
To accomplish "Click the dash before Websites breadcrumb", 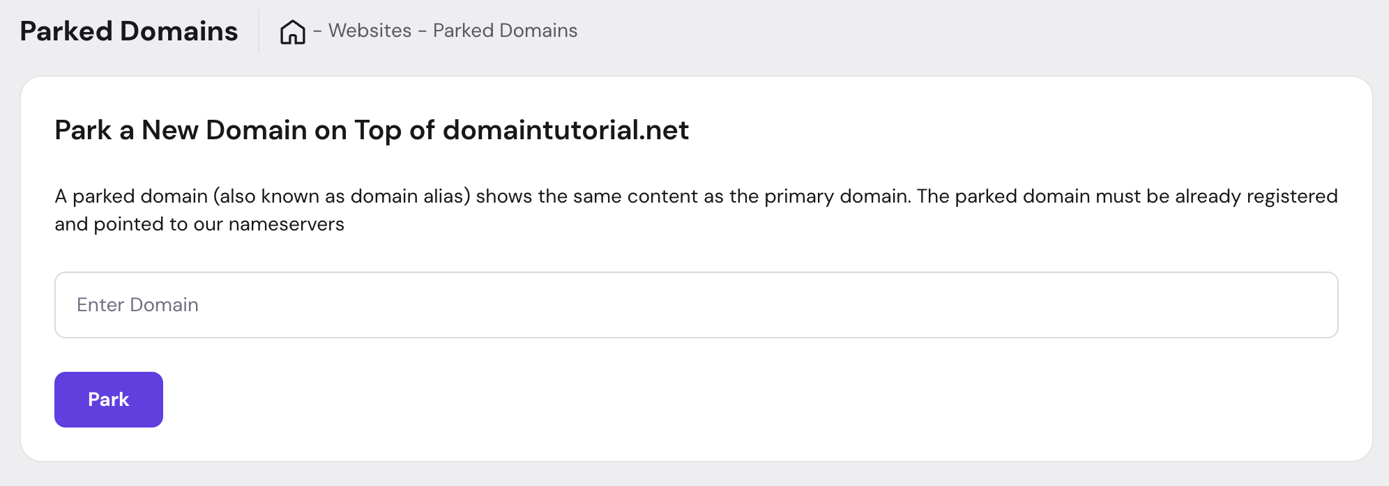I will 317,31.
